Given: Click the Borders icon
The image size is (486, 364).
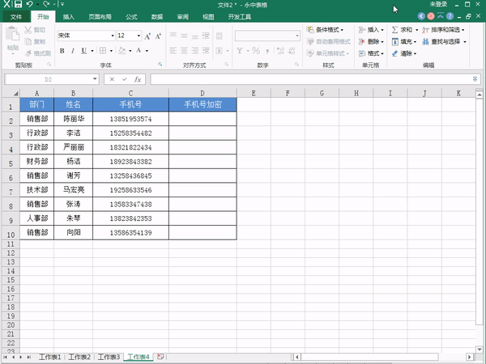Looking at the screenshot, I should [x=103, y=50].
